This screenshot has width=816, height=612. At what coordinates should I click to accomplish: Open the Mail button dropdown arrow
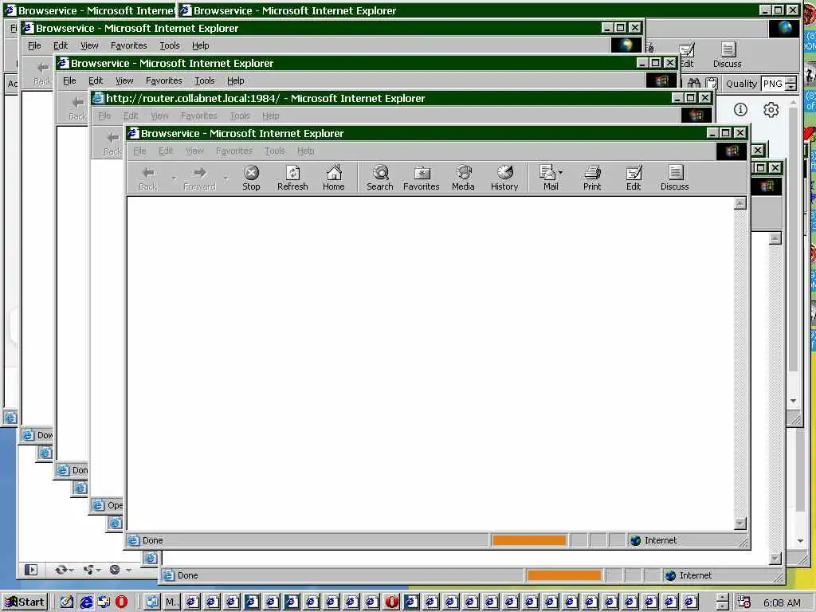point(560,172)
